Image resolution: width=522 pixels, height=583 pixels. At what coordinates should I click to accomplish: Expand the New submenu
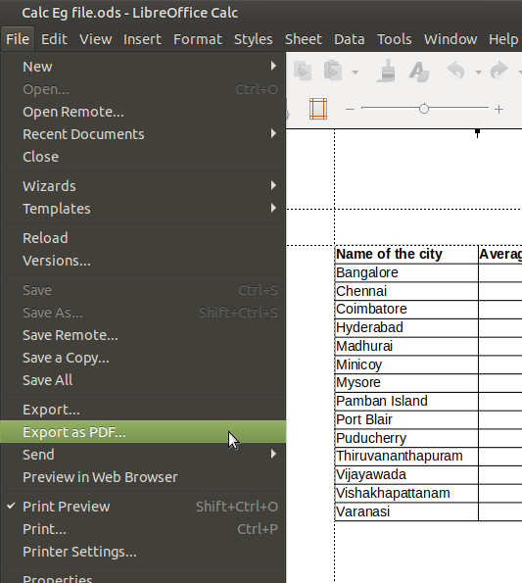coord(143,67)
